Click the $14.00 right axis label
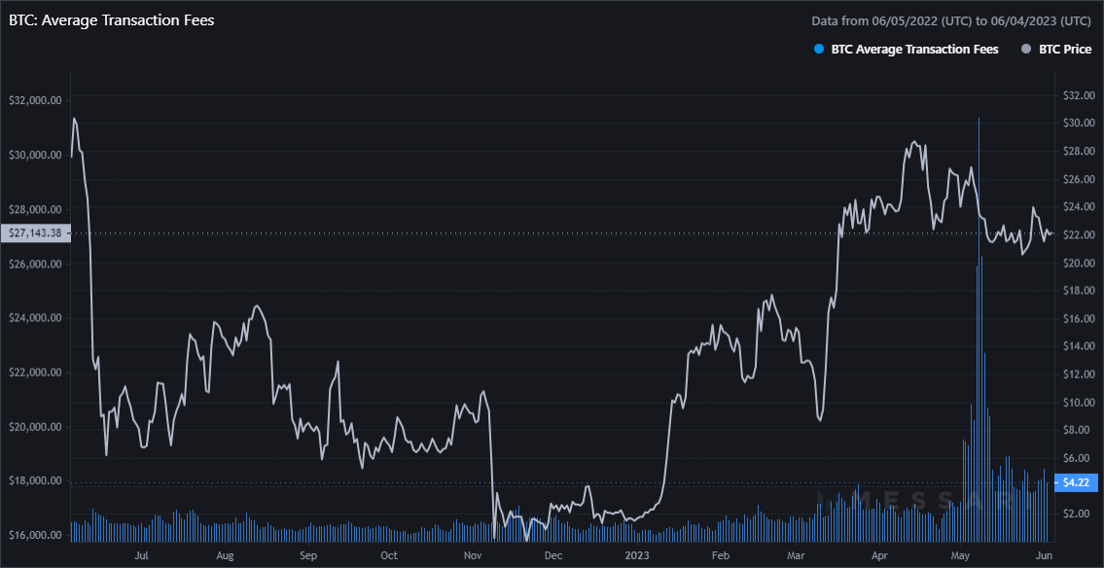The image size is (1104, 568). [1079, 346]
